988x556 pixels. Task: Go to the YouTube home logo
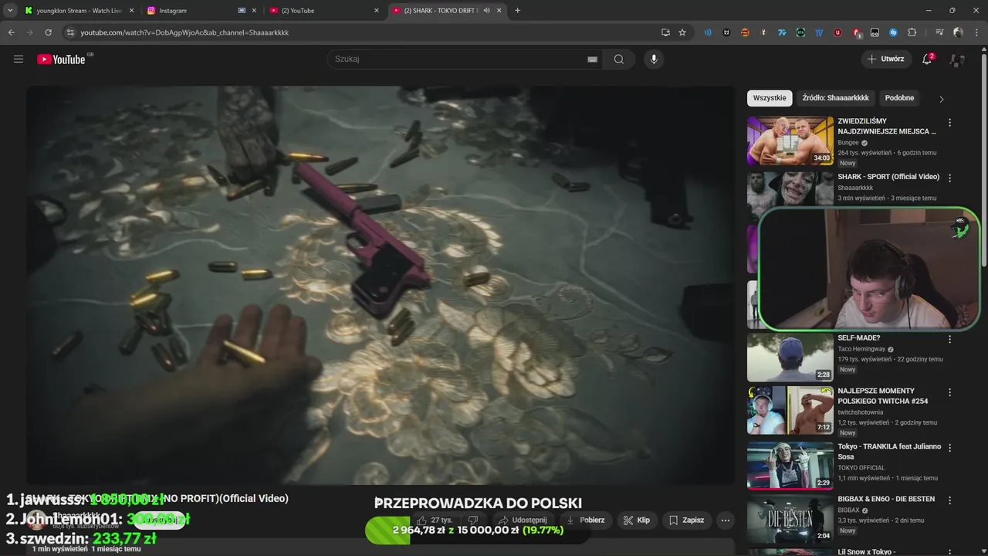pyautogui.click(x=62, y=59)
